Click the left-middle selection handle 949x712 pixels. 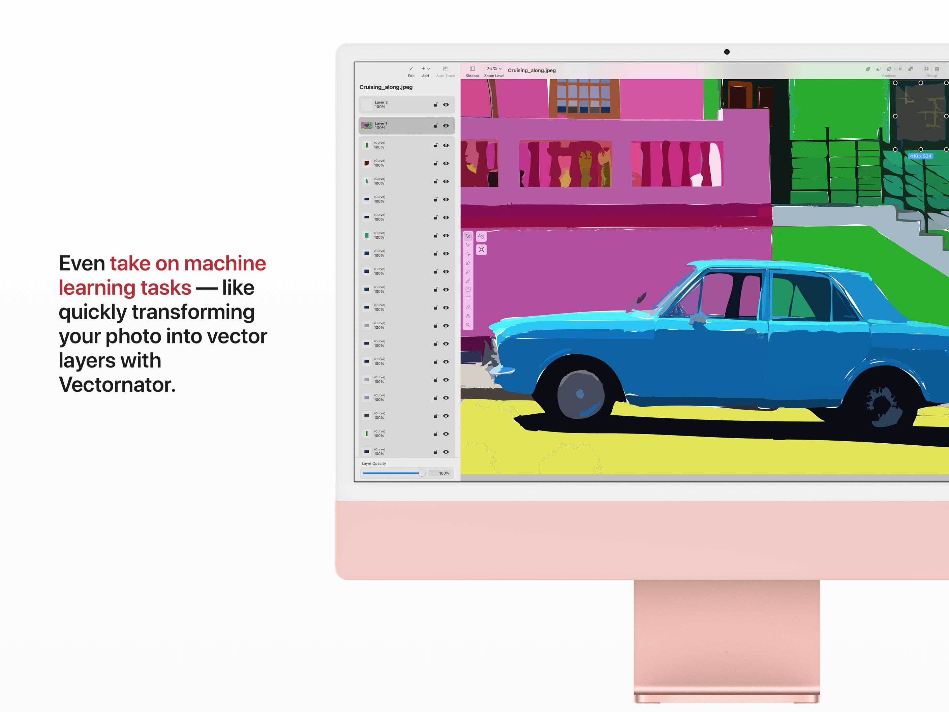895,116
